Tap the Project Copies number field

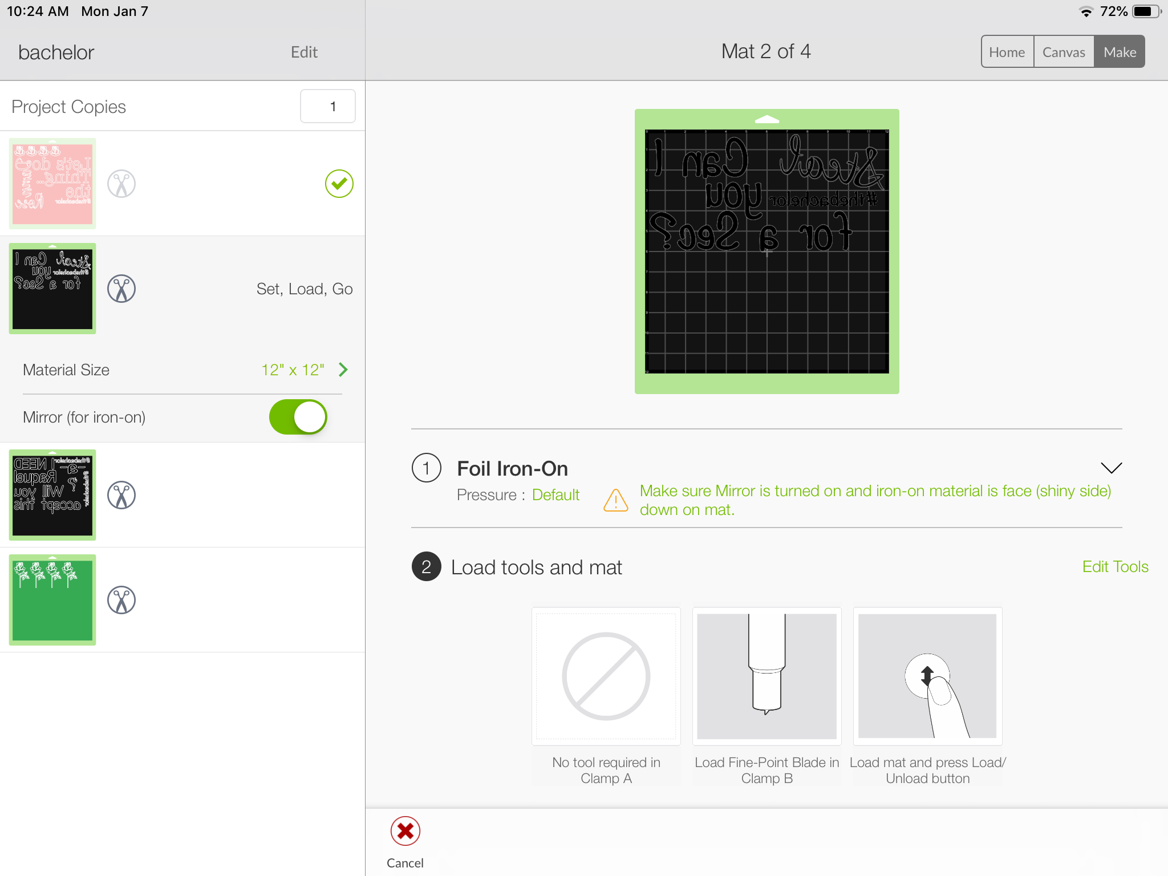(328, 106)
